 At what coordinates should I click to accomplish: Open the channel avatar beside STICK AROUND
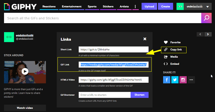(9, 37)
